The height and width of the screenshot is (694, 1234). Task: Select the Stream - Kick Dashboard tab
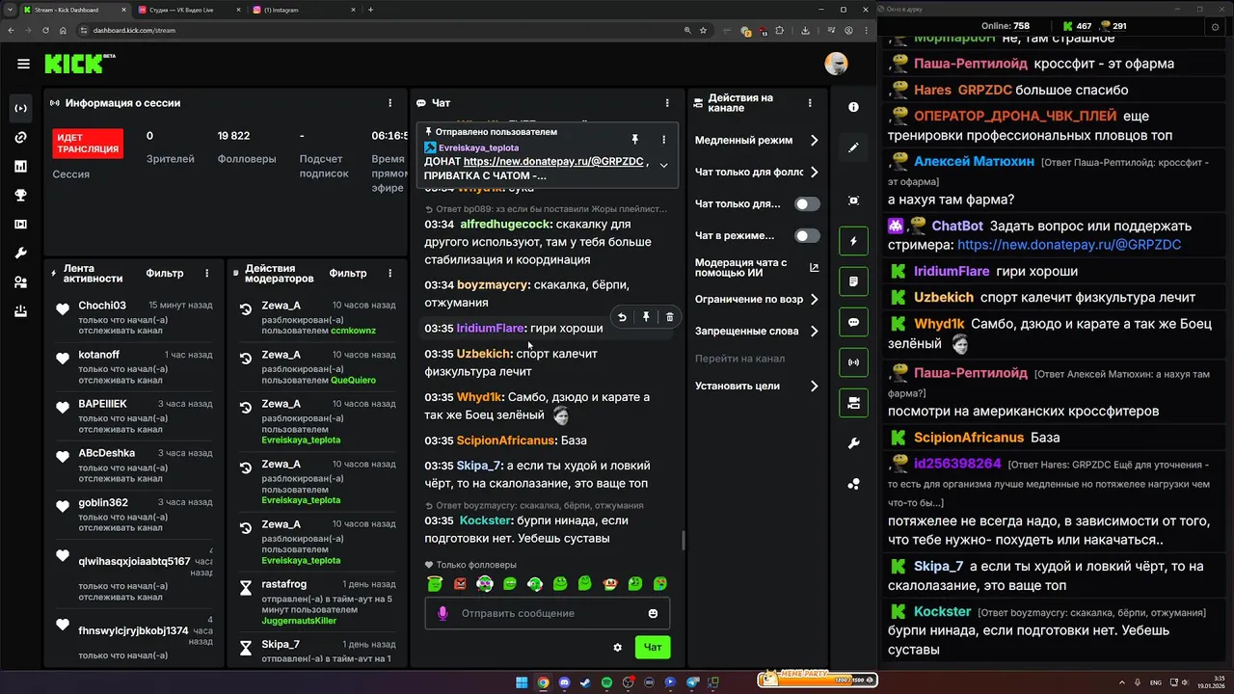click(73, 10)
